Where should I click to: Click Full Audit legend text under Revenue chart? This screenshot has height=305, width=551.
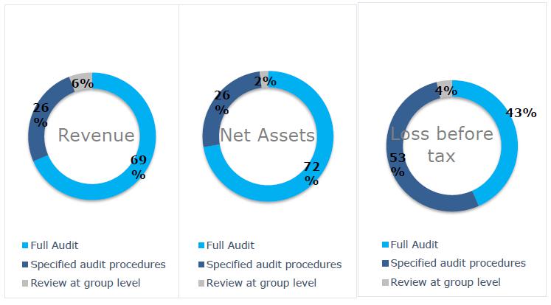[x=55, y=245]
